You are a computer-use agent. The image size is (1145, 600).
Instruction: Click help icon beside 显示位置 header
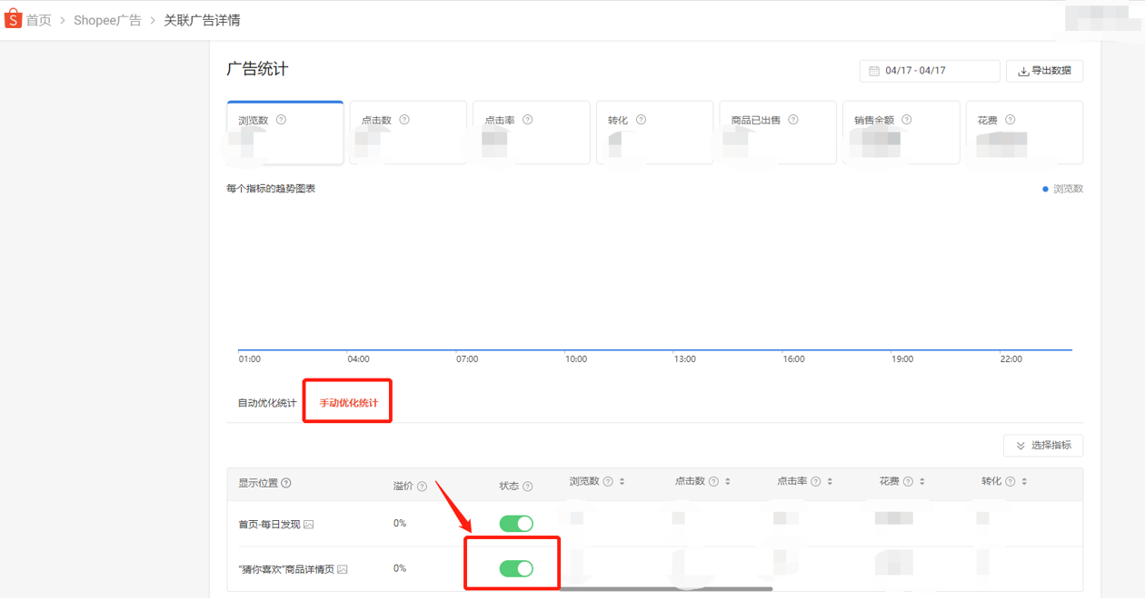click(x=286, y=483)
